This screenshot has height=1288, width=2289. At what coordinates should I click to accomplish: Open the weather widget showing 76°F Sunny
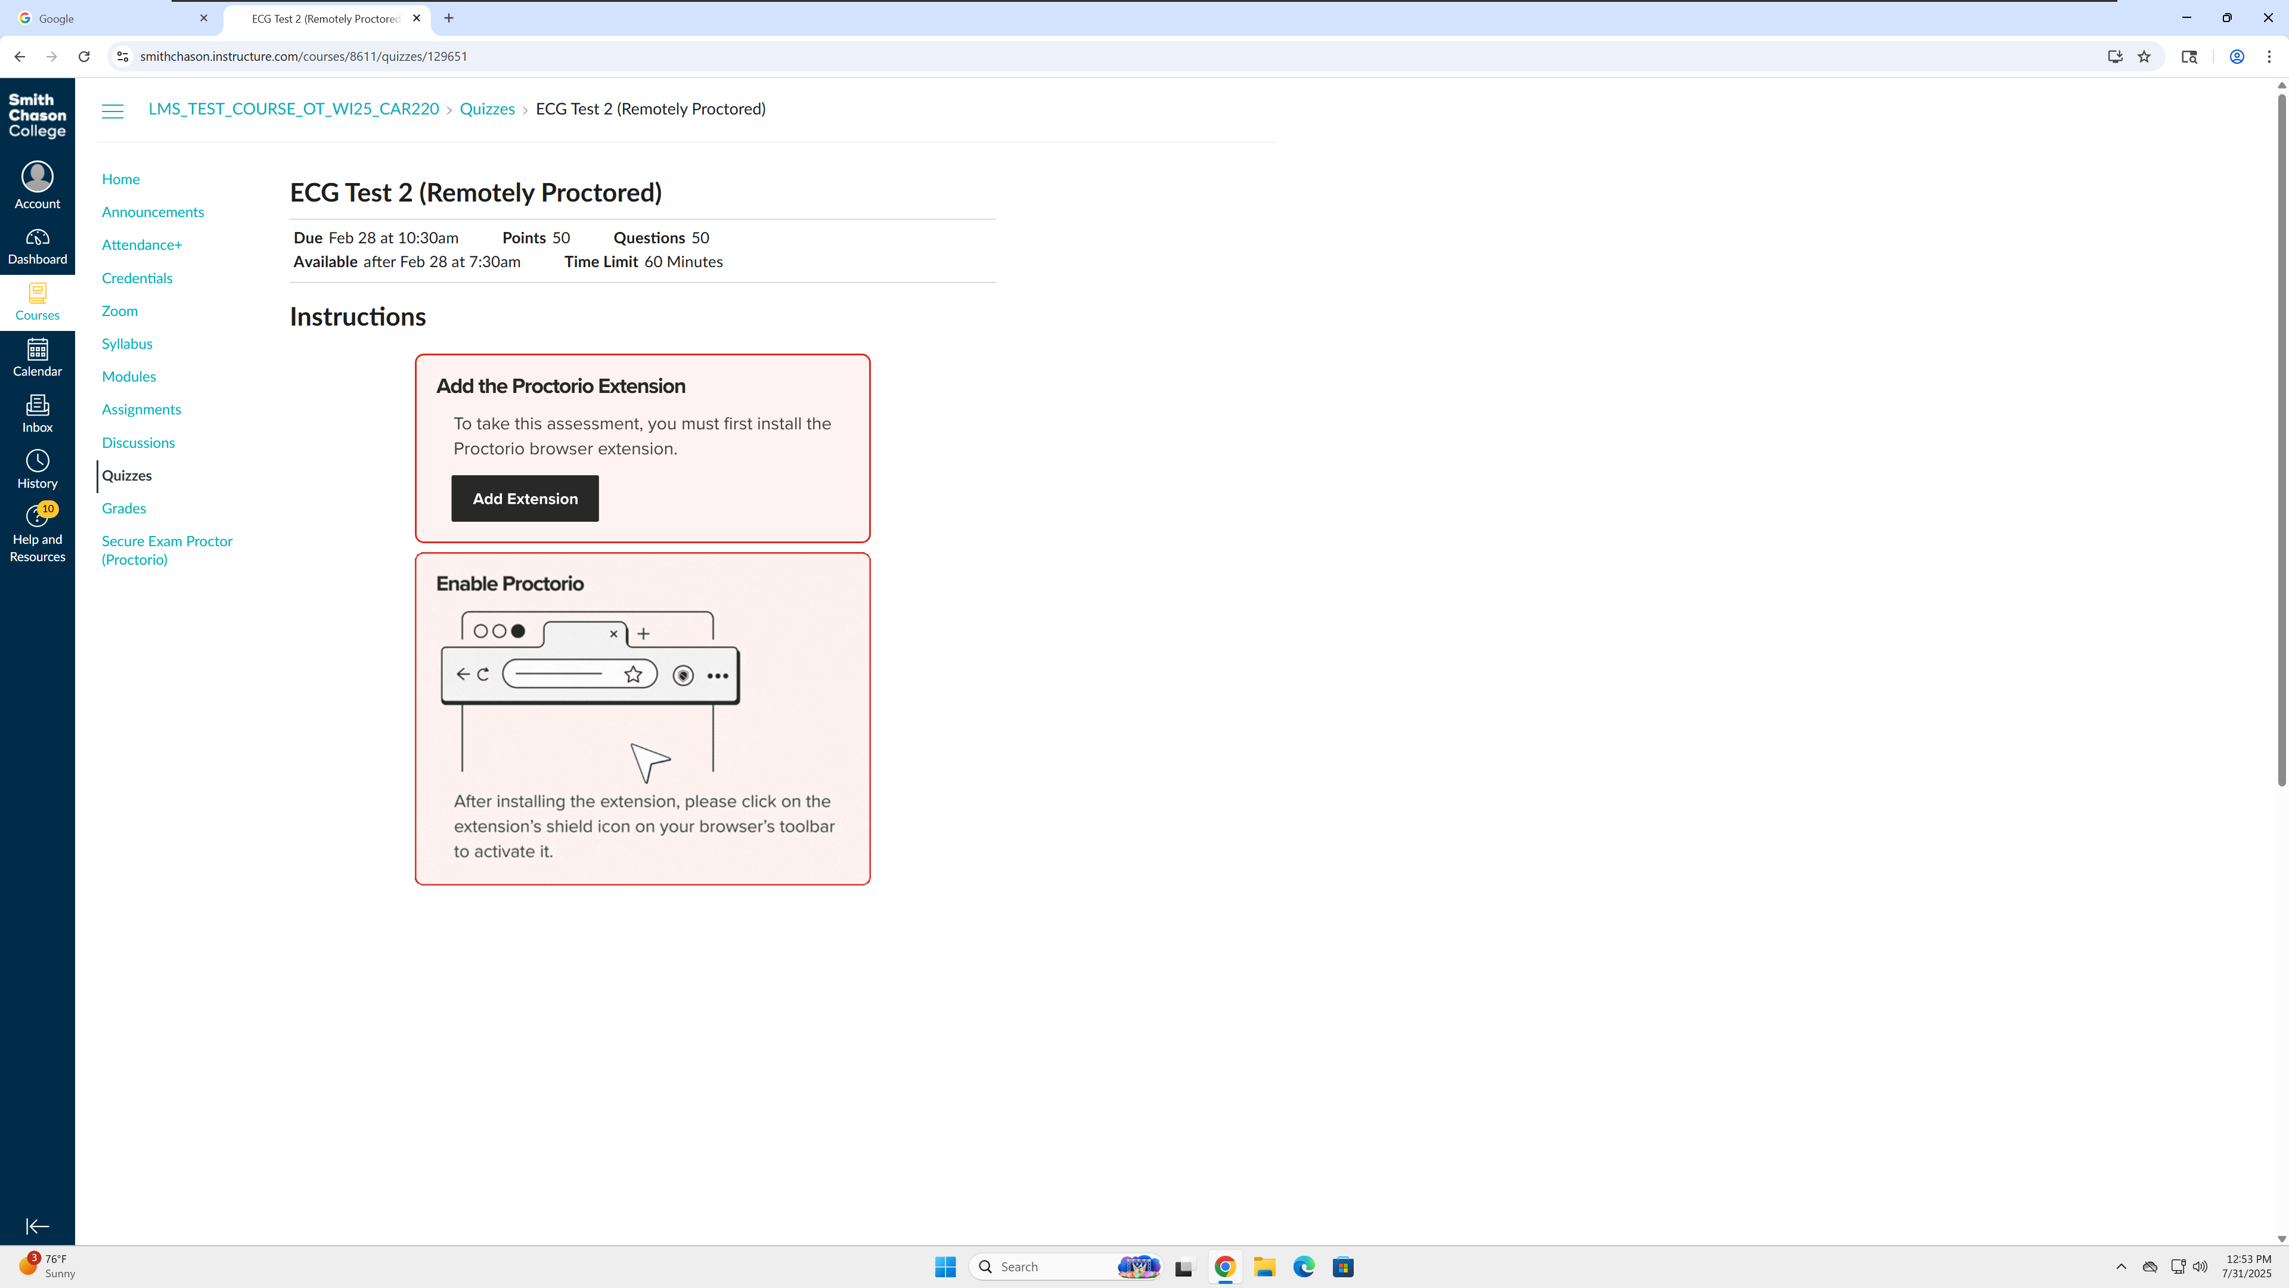click(x=48, y=1266)
